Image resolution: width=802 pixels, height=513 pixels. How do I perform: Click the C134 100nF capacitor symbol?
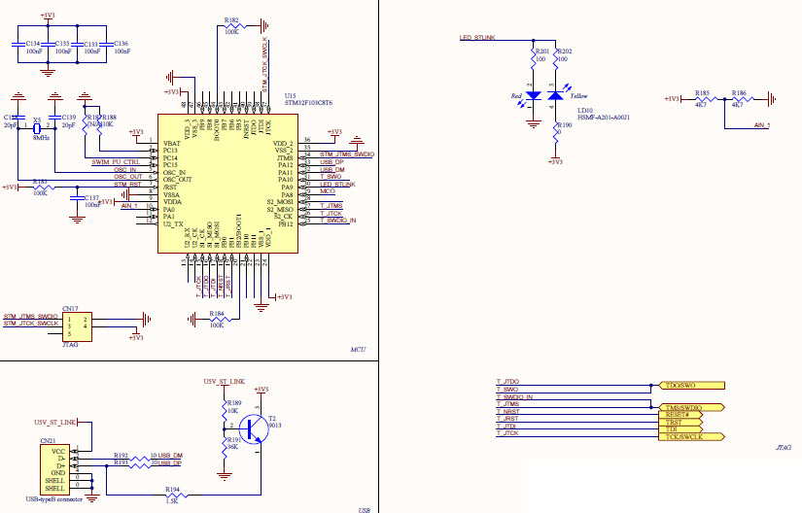tap(17, 46)
